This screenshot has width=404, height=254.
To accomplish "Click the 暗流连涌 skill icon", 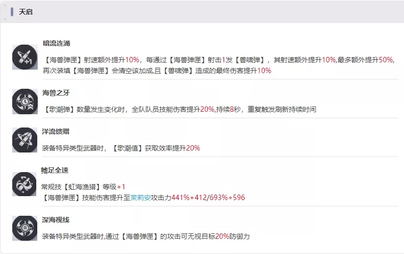I will click(25, 57).
